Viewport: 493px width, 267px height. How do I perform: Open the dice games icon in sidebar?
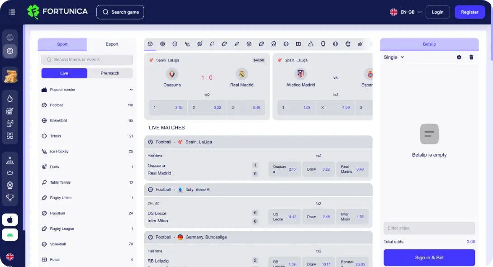pos(10,123)
